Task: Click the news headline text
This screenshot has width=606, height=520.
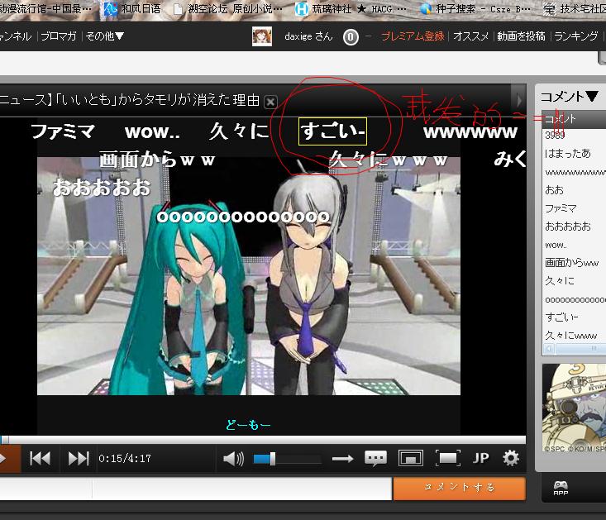Action: (130, 100)
